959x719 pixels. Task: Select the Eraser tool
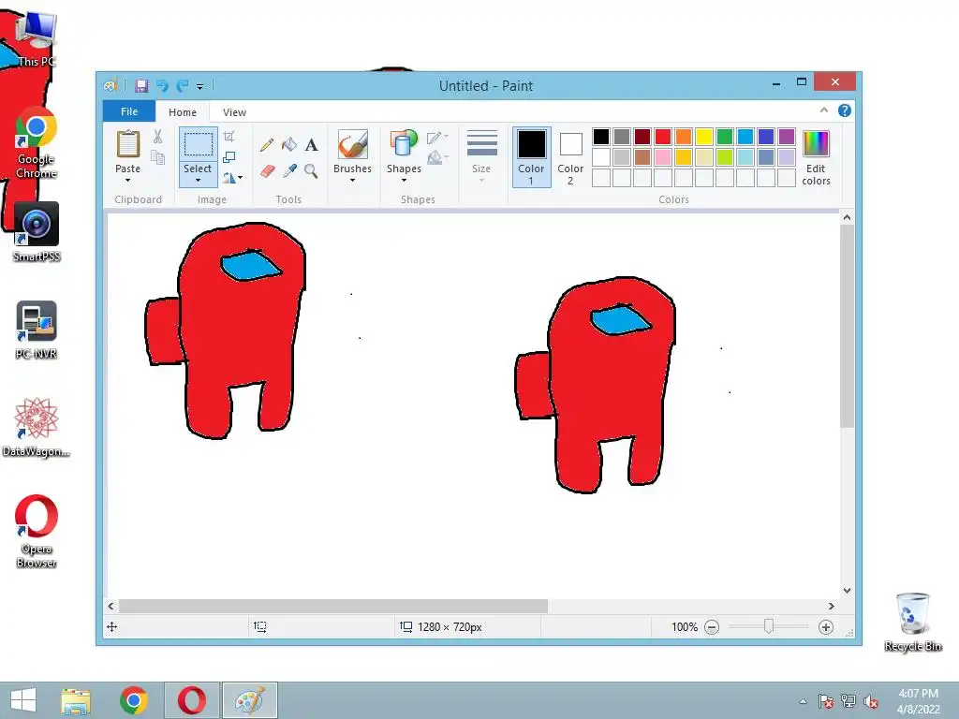267,170
